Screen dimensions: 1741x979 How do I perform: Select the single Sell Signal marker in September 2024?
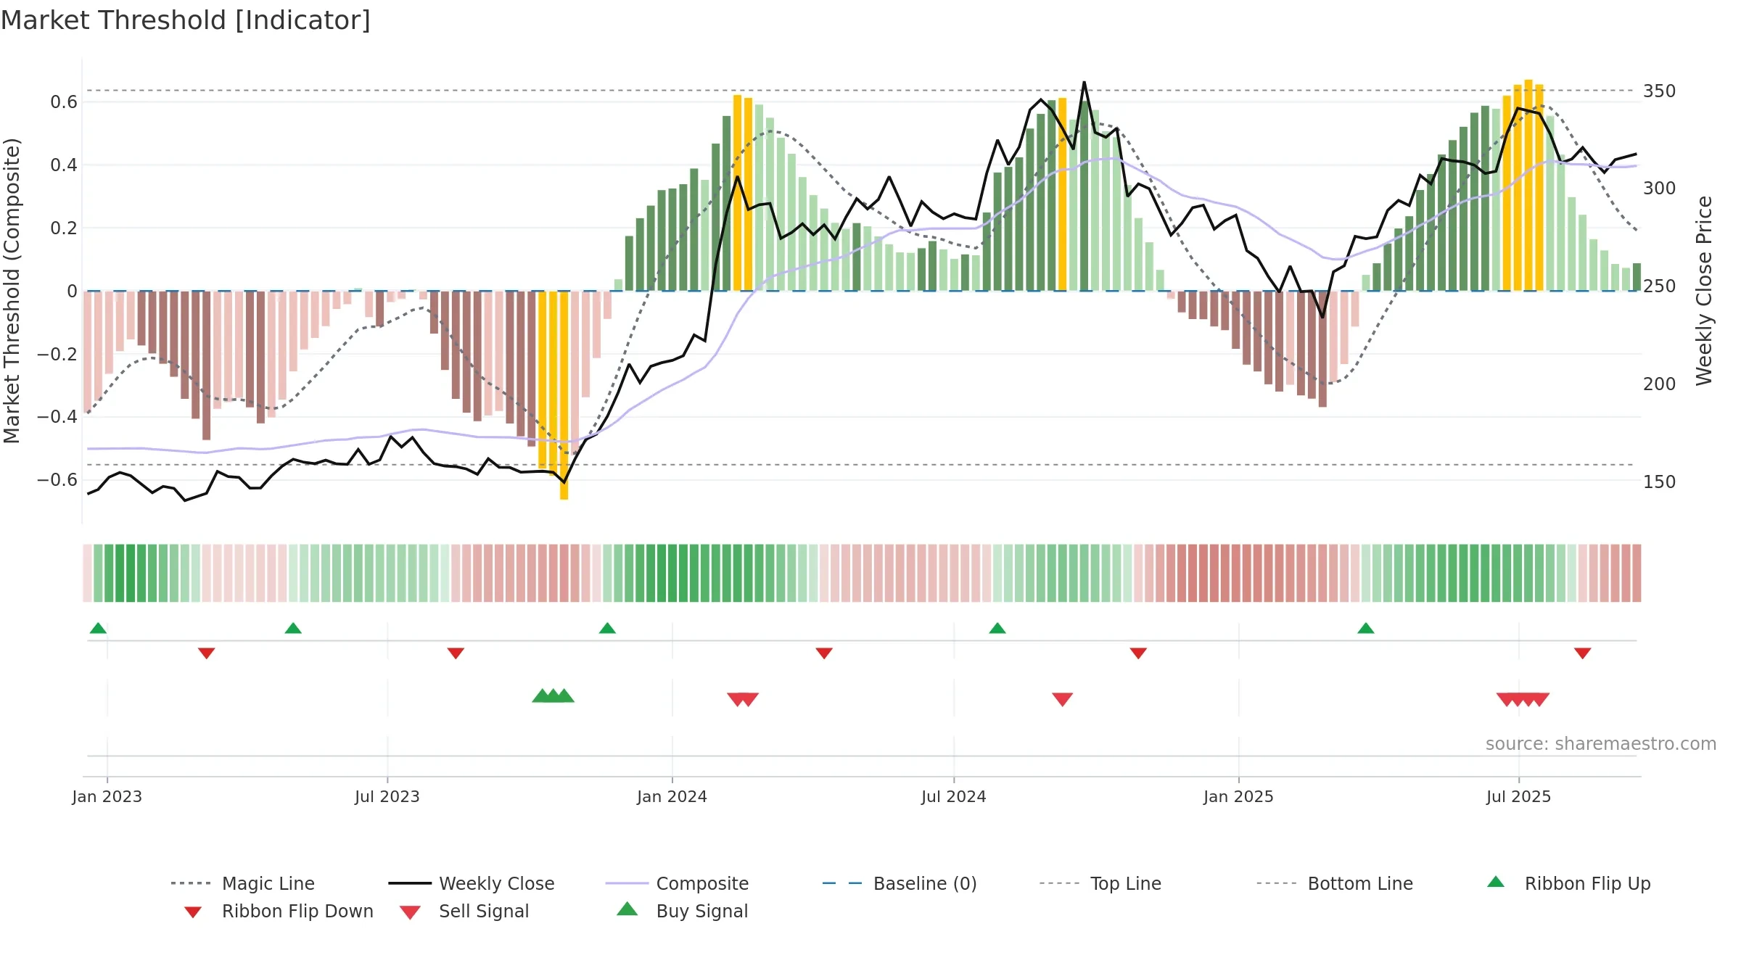point(1063,699)
